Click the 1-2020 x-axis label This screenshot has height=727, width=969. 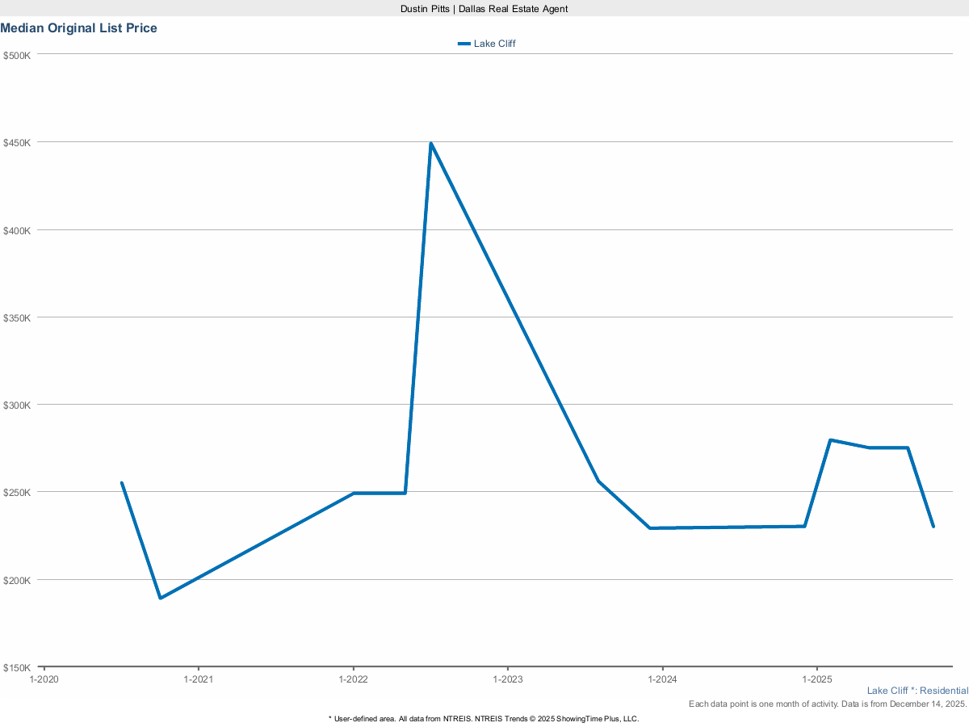tap(44, 680)
